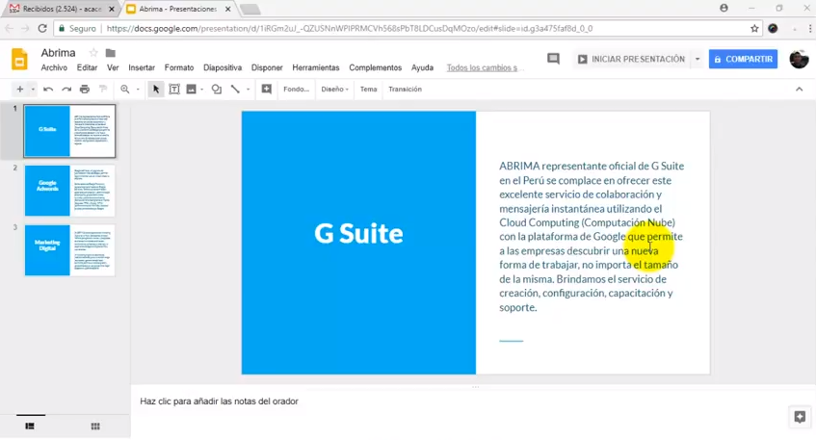Viewport: 816px width, 440px height.
Task: Click the 'Todos los cambios' saved link
Action: point(482,67)
